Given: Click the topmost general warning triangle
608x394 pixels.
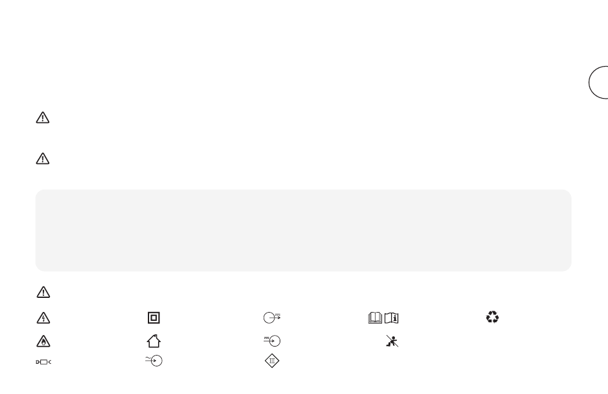Looking at the screenshot, I should click(43, 118).
